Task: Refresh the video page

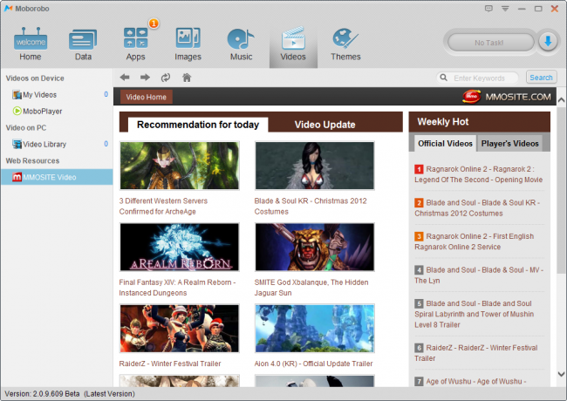Action: 166,78
